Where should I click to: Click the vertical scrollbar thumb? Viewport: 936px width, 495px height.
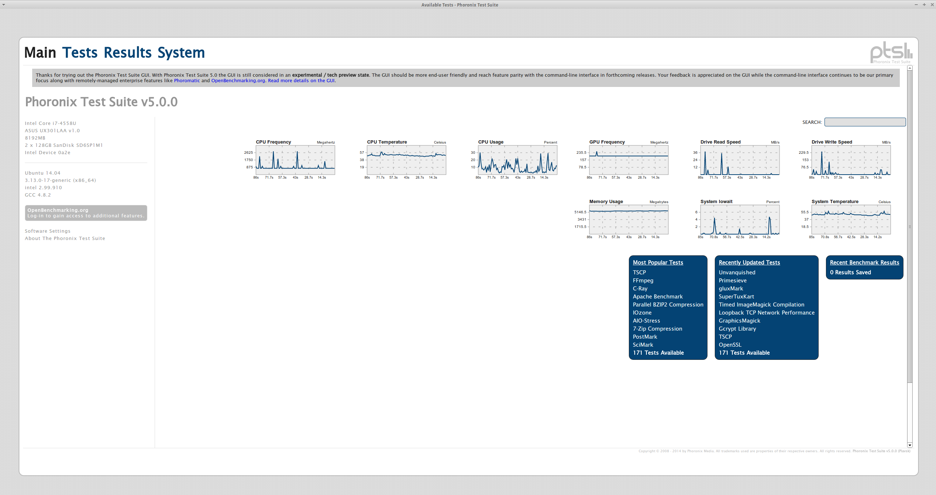(910, 226)
